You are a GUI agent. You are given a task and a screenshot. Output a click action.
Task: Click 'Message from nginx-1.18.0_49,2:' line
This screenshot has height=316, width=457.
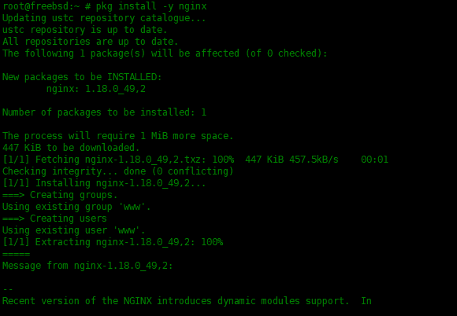point(87,266)
